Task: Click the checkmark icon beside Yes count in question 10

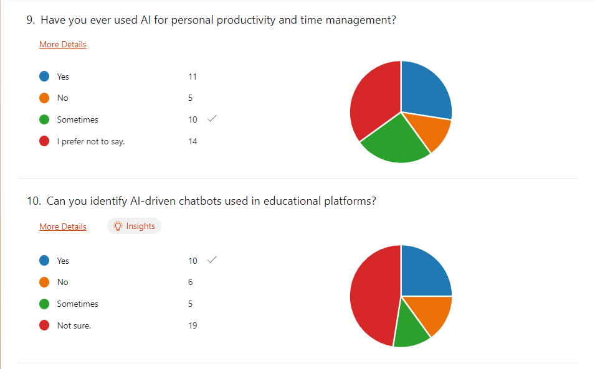Action: pyautogui.click(x=212, y=260)
